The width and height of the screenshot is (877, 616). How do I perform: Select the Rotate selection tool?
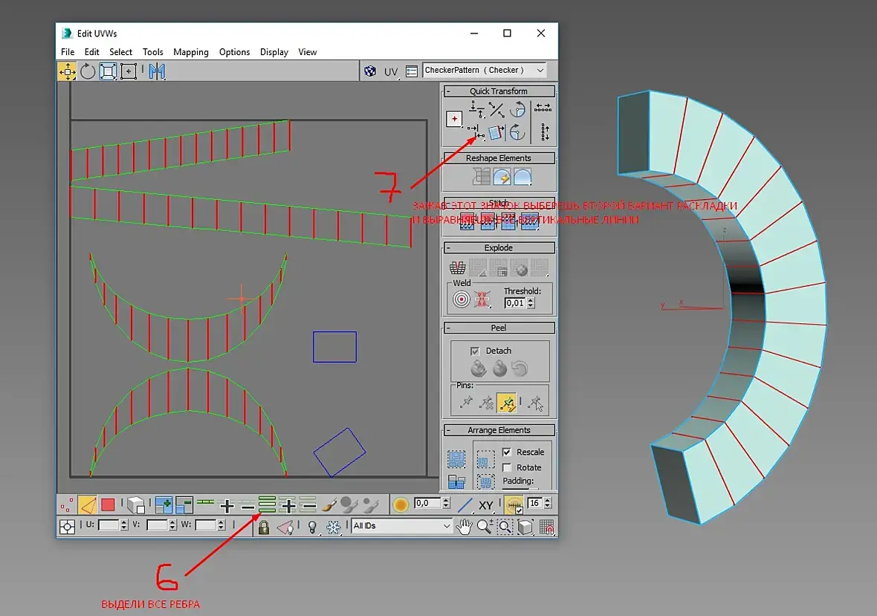point(88,71)
